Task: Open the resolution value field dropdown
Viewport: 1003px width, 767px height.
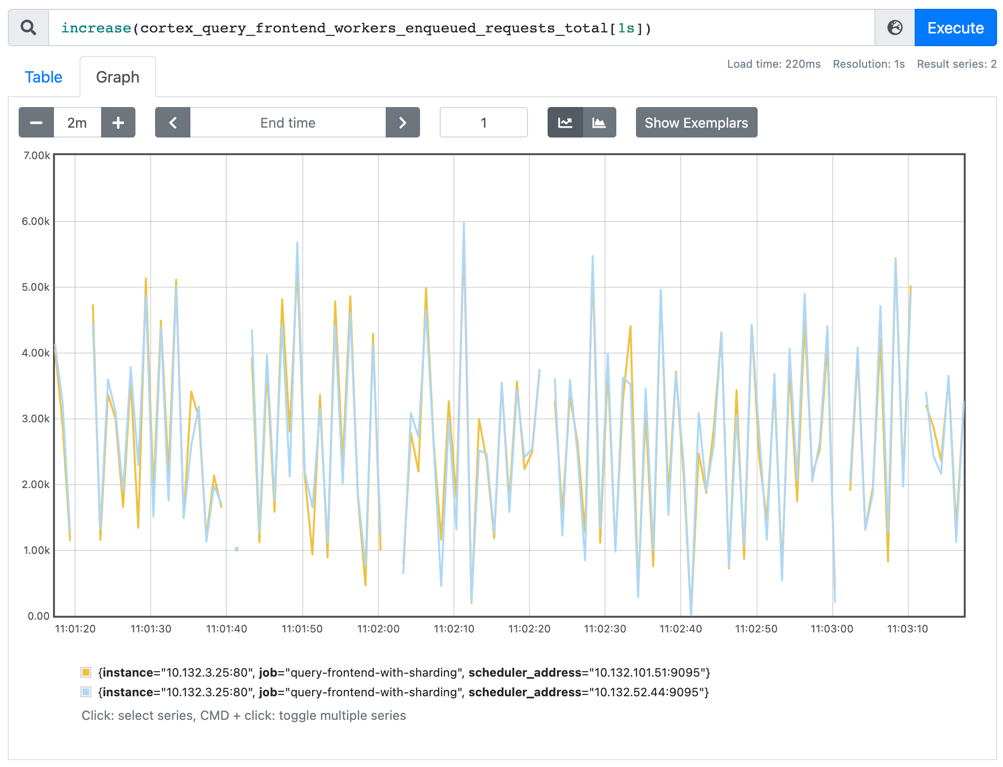Action: click(483, 122)
